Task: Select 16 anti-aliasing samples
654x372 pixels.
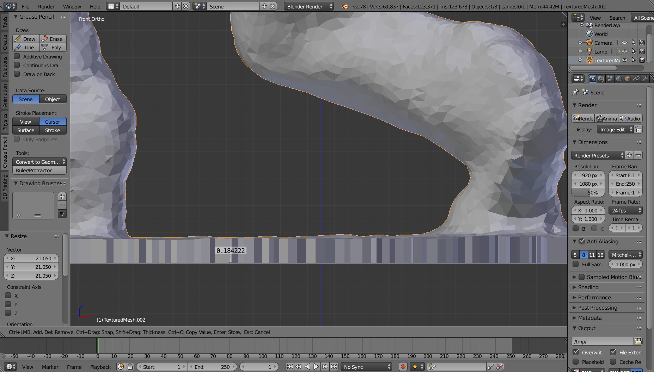Action: pyautogui.click(x=600, y=255)
